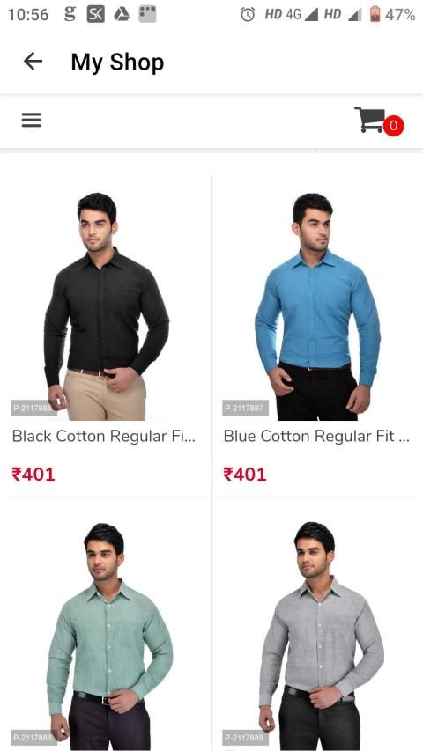Tap the Google g notification icon
The image size is (423, 751).
pos(70,14)
